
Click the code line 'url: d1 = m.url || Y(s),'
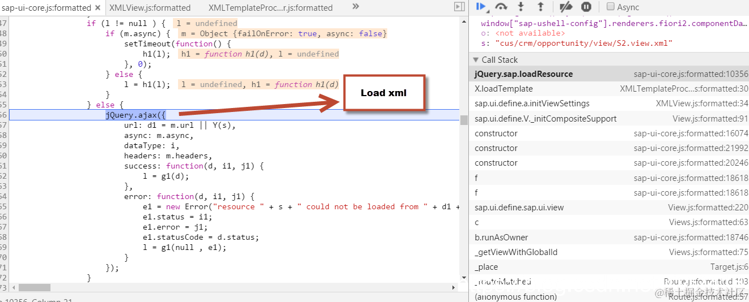click(x=180, y=126)
